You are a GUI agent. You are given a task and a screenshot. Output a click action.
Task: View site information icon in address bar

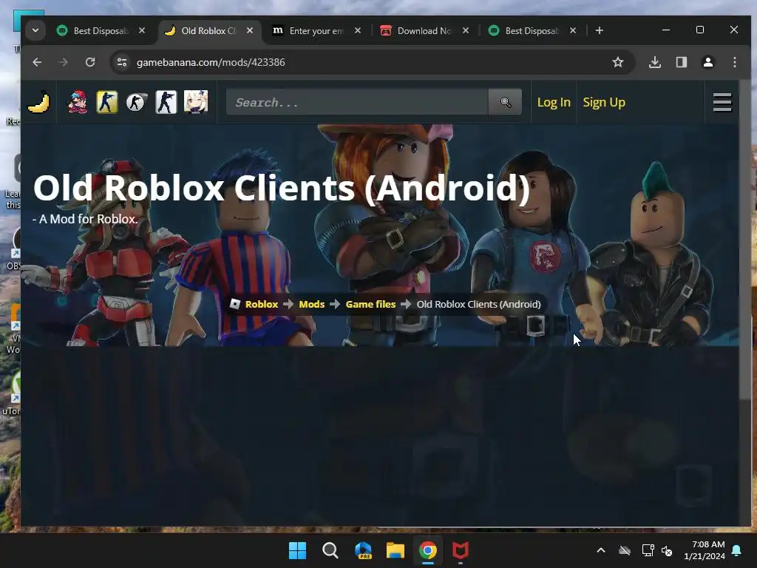[x=122, y=62]
